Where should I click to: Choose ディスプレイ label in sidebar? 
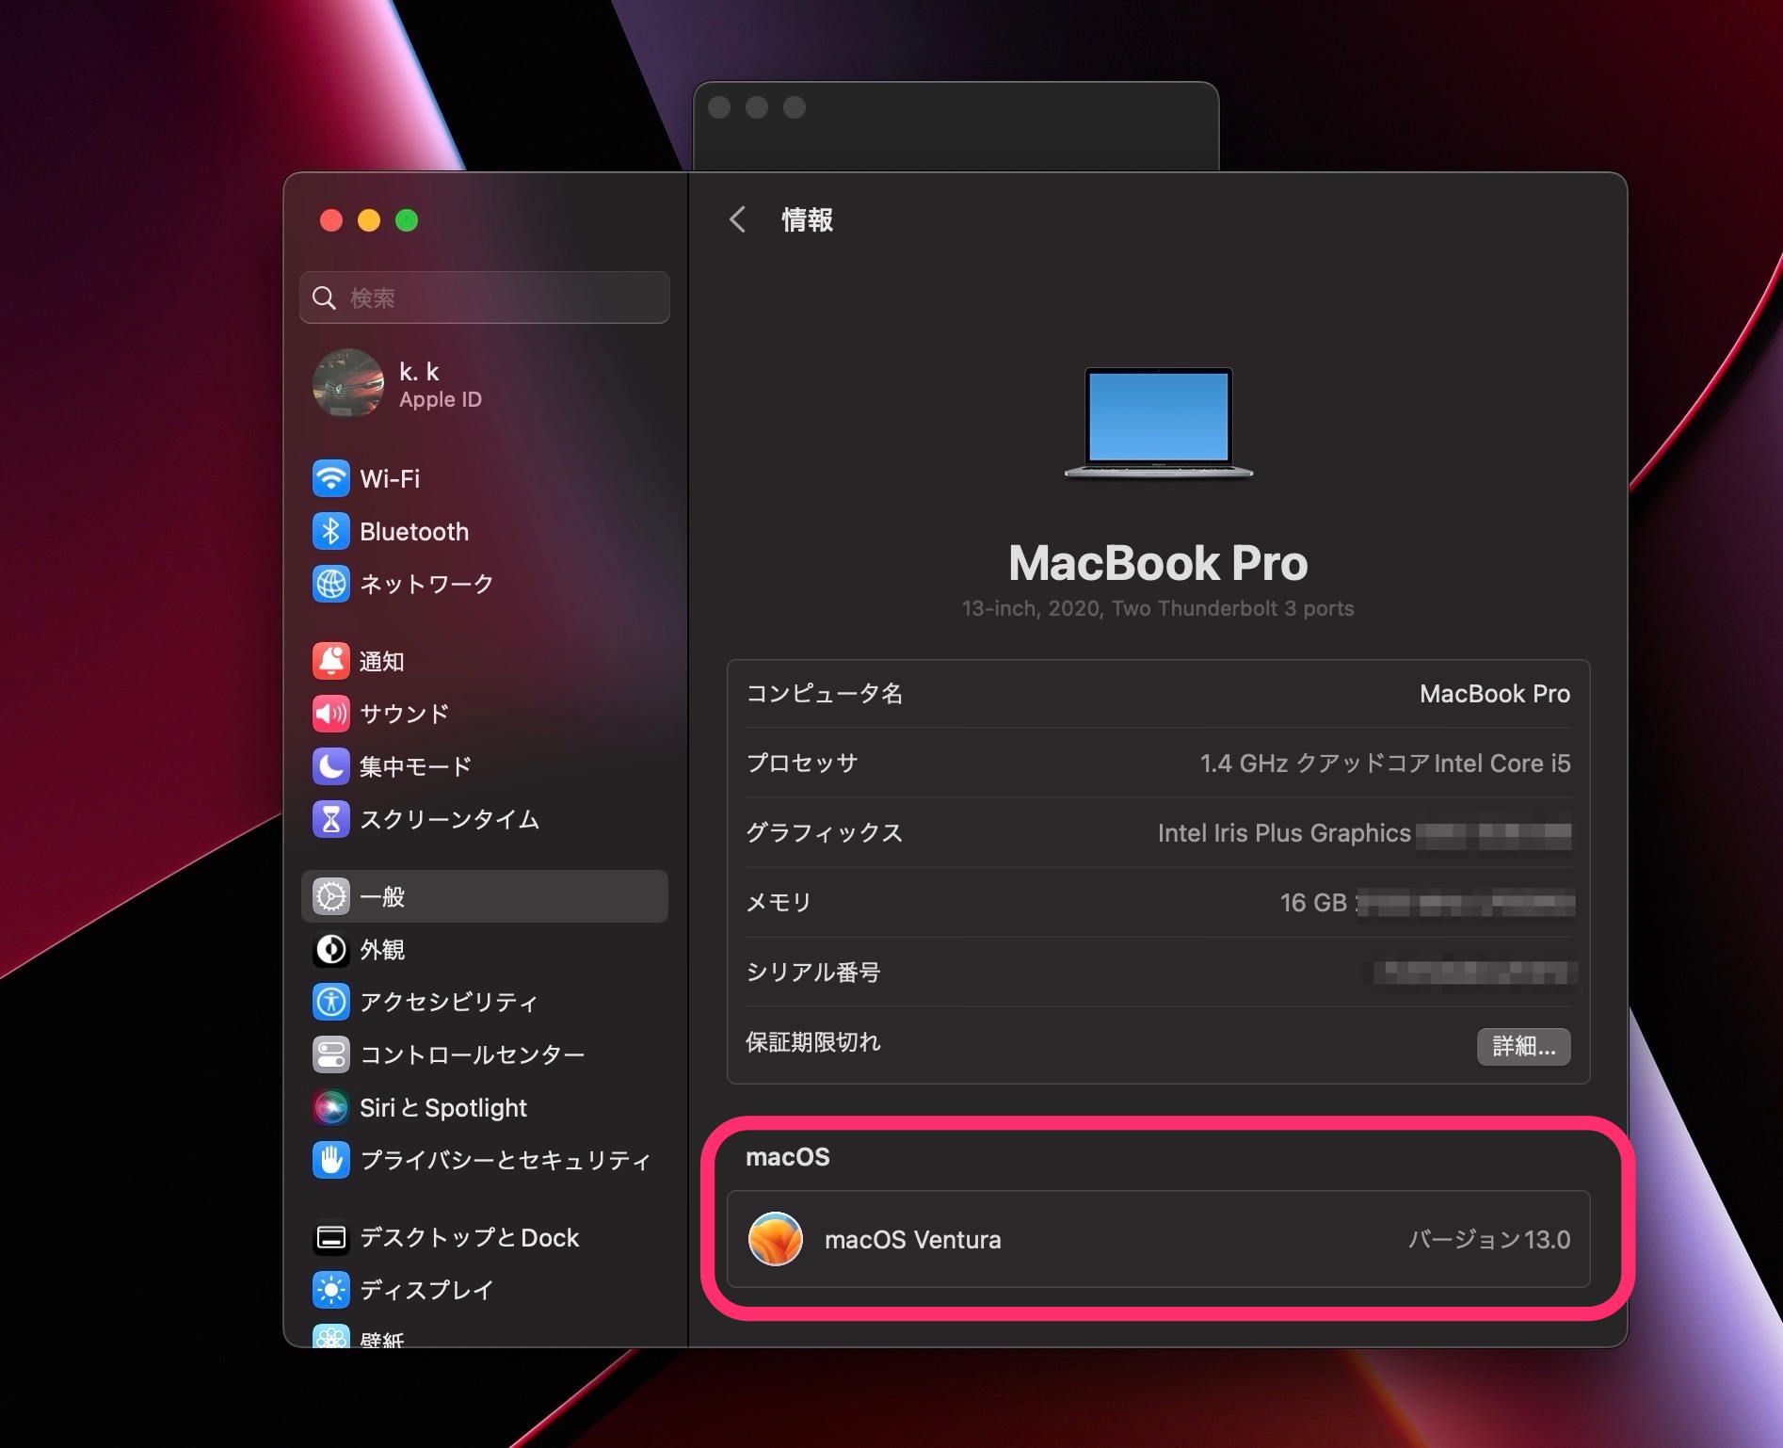(x=426, y=1290)
